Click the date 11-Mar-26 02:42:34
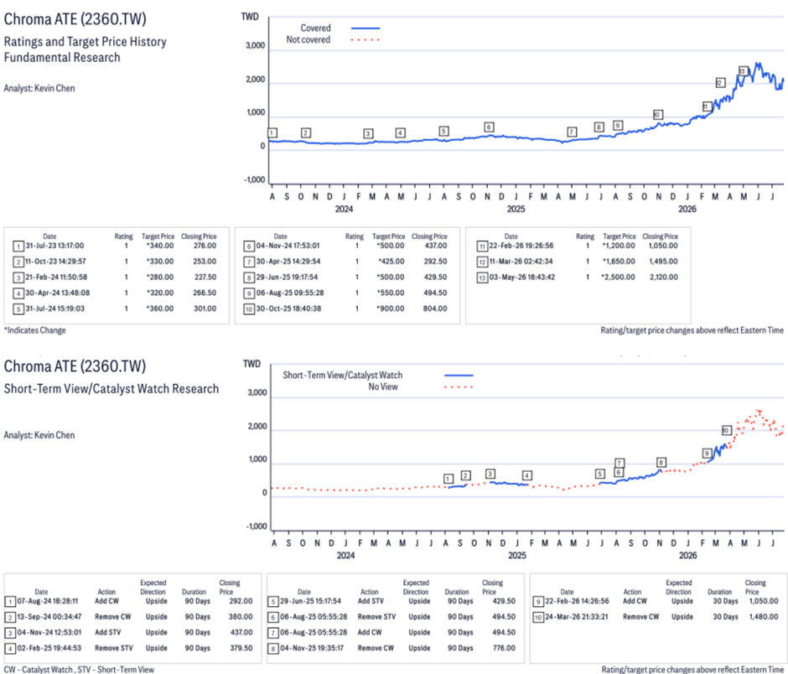The image size is (788, 674). pos(521,262)
